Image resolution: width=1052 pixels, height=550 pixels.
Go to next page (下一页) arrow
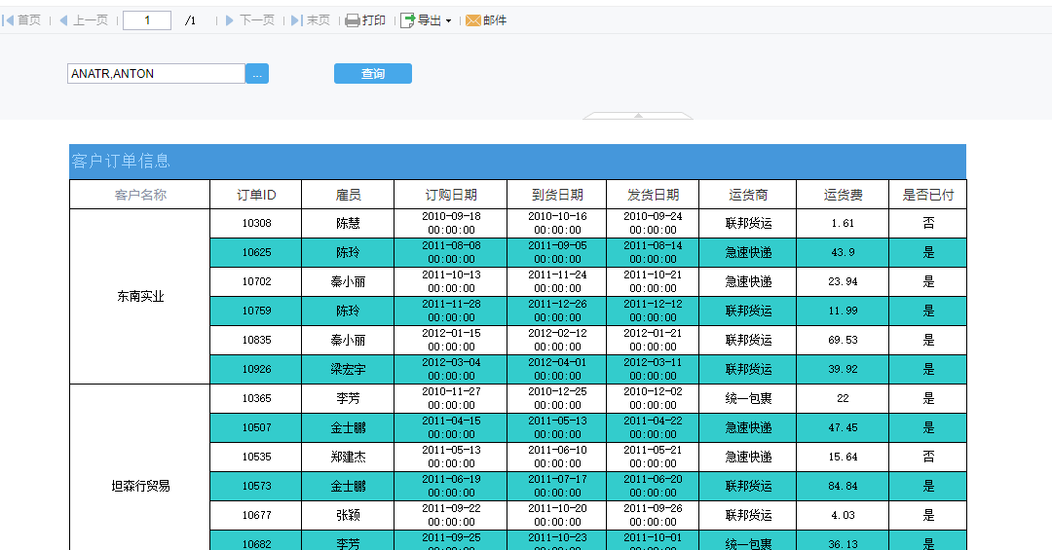tap(230, 20)
